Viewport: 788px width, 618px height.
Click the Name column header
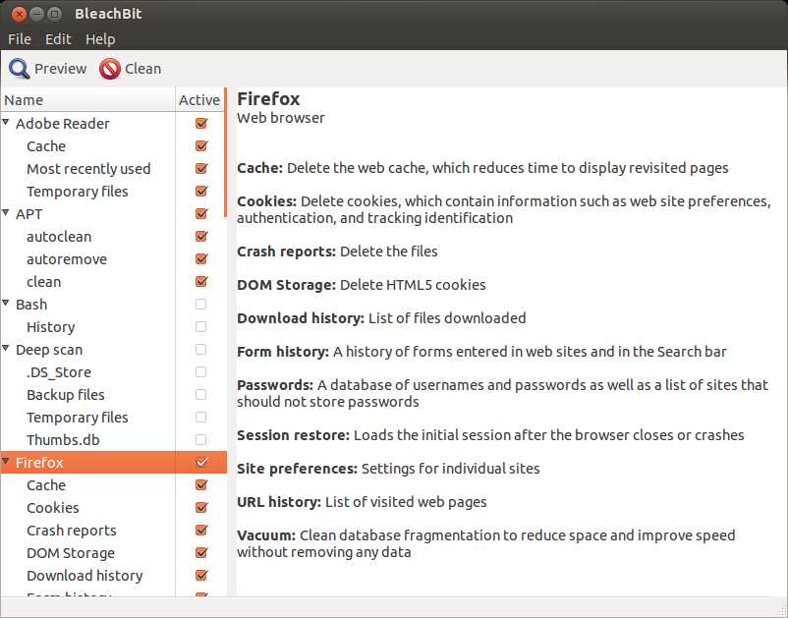tap(88, 100)
